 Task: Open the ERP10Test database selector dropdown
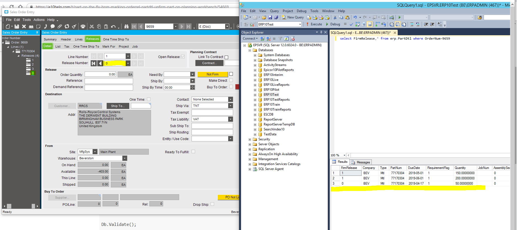point(300,24)
